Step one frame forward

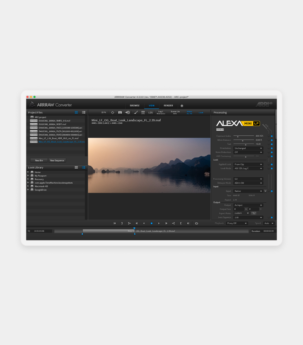(166, 223)
